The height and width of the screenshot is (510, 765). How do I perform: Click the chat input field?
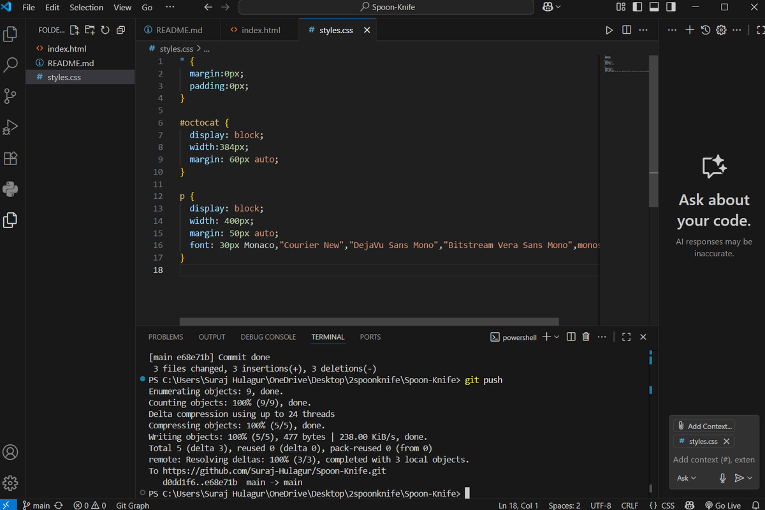pyautogui.click(x=713, y=460)
